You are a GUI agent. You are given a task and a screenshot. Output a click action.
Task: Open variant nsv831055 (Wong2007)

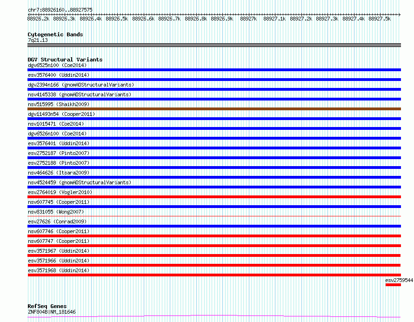point(56,212)
